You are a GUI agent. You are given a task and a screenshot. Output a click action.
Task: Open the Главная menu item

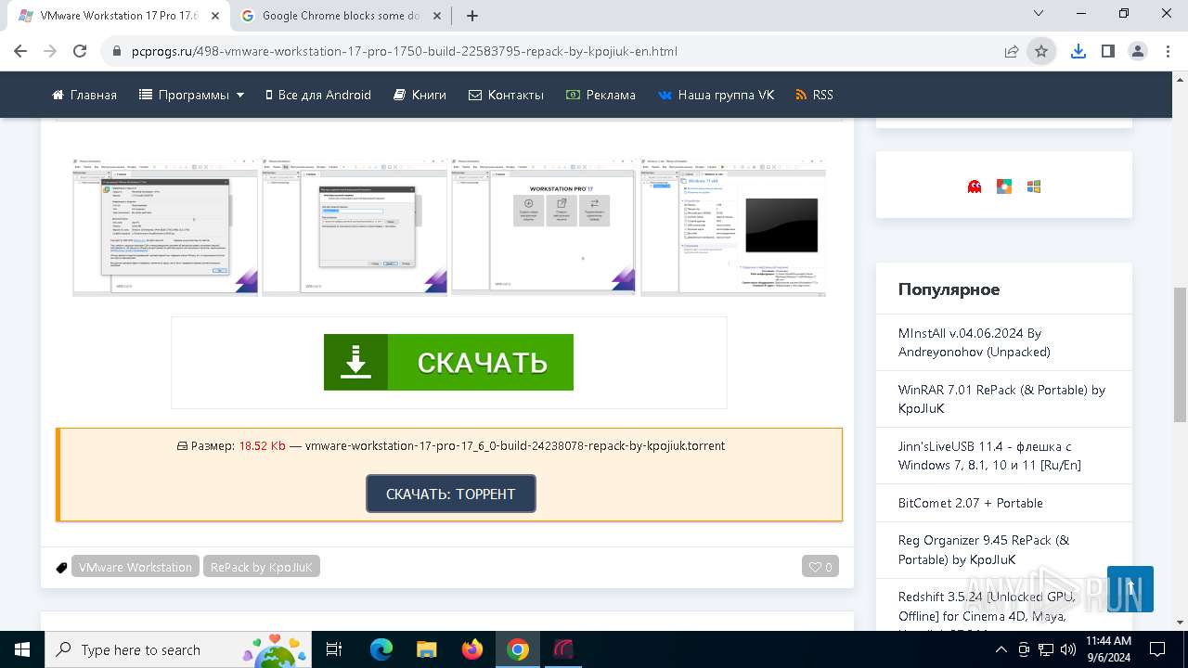[x=84, y=95]
